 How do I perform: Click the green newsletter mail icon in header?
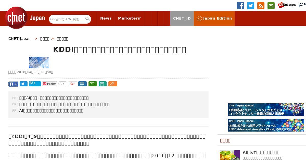tap(271, 6)
